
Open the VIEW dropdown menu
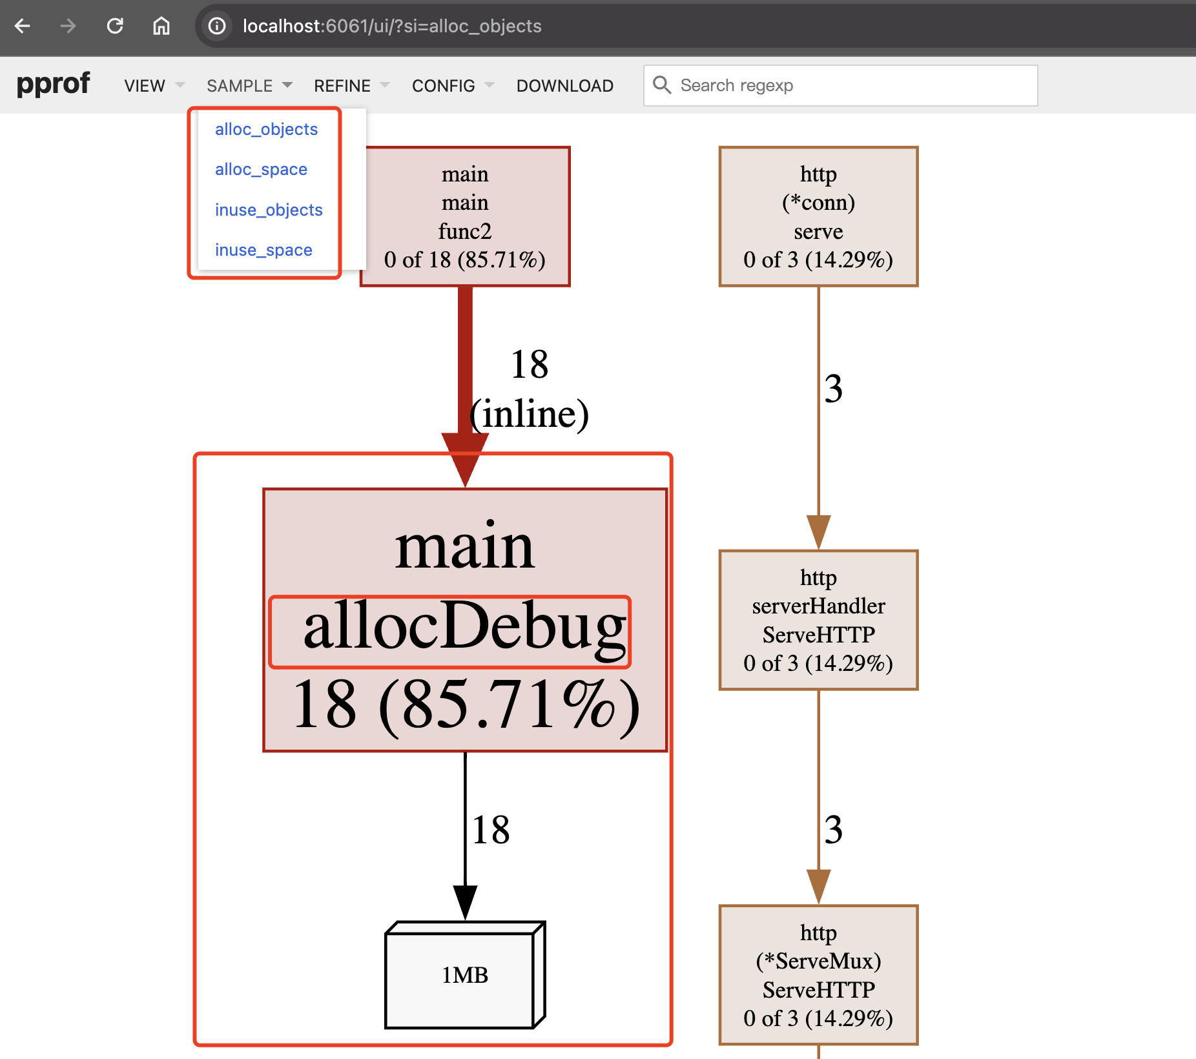coord(154,86)
